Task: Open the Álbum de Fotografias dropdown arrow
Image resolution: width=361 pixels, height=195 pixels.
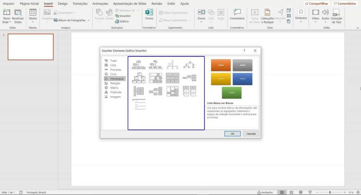Action: 88,20
